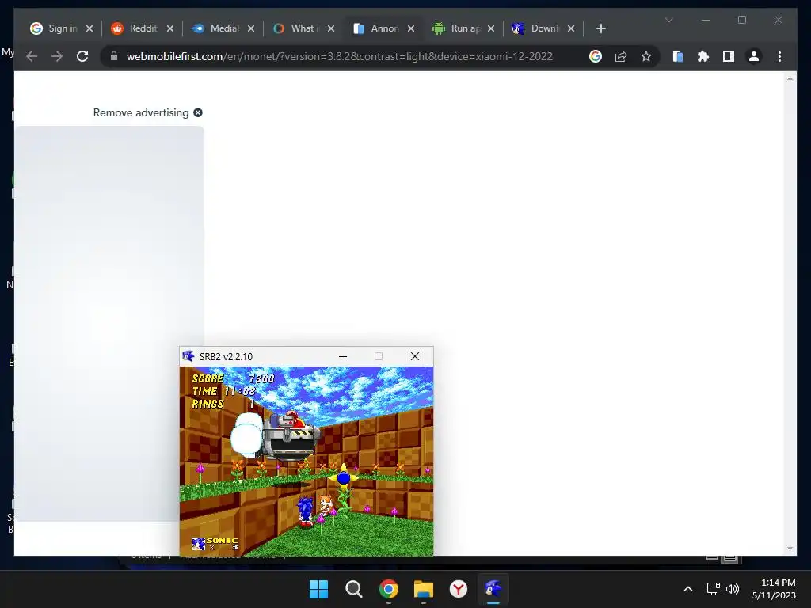This screenshot has height=608, width=811.
Task: Close the Reddit tab
Action: (169, 28)
